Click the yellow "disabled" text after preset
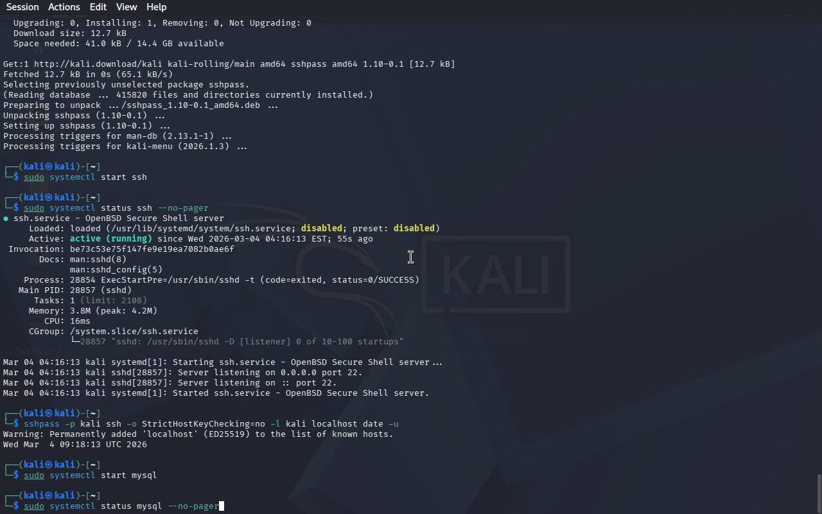 click(x=414, y=229)
